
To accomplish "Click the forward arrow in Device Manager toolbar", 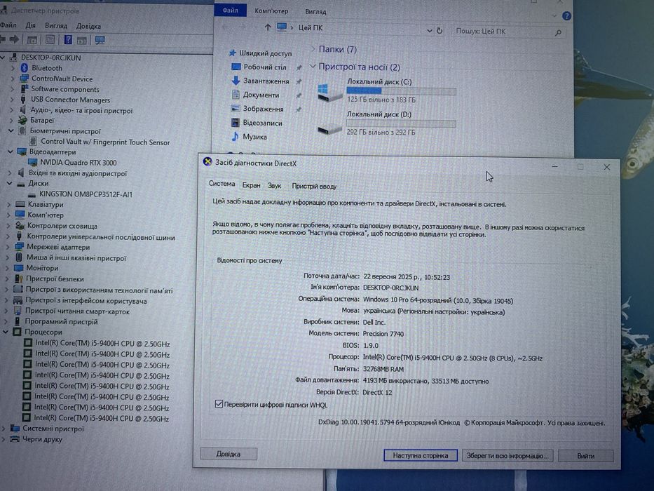I will pyautogui.click(x=15, y=40).
